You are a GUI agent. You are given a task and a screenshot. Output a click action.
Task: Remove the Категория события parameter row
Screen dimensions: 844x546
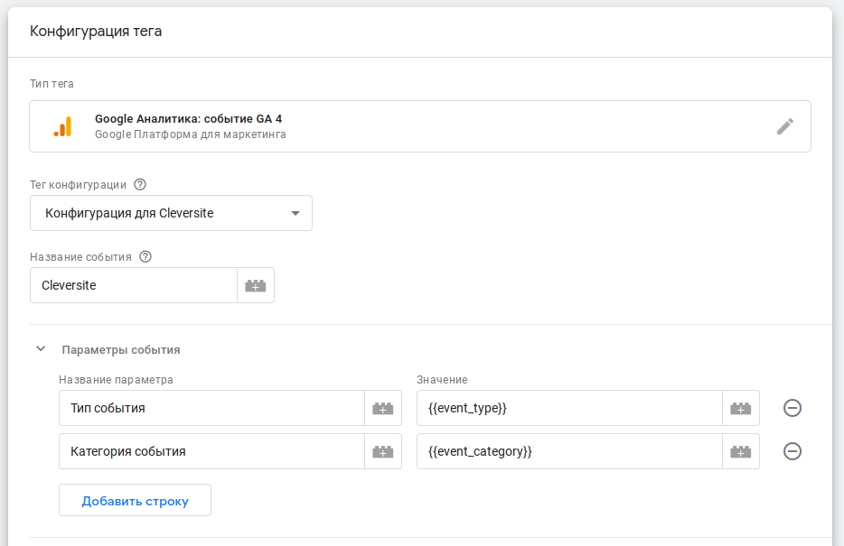(792, 451)
